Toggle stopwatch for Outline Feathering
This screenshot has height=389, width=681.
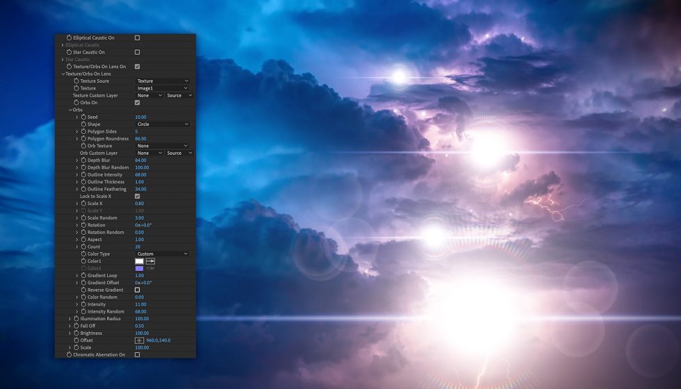click(x=83, y=189)
